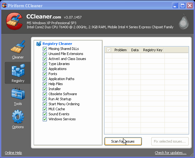Screen dimensions: 195x158
Task: Click the Registry Cleaner heading text
Action: (x=57, y=44)
